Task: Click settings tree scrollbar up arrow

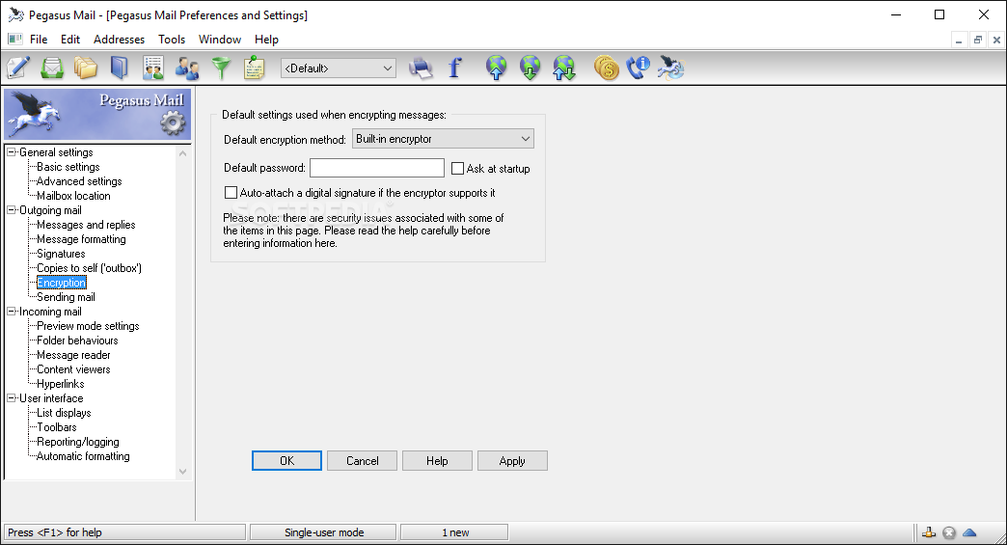Action: pyautogui.click(x=182, y=153)
